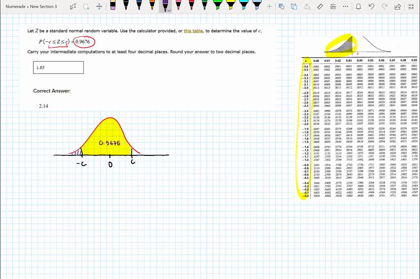Select the lasso selection tool

(x=86, y=6)
